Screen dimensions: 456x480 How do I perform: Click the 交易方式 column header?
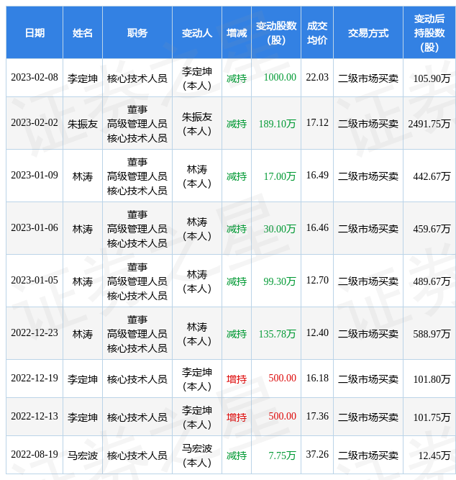(368, 33)
